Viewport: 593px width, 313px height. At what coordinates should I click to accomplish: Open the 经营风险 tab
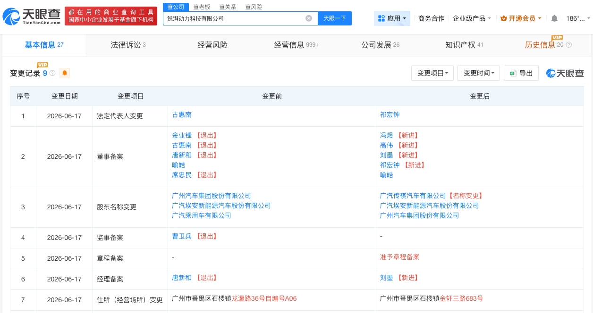click(212, 45)
